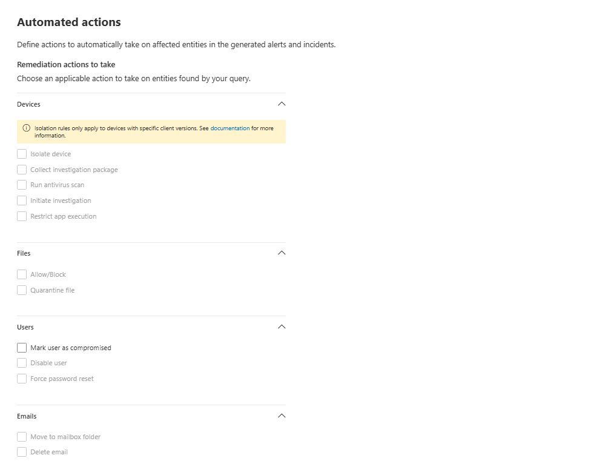Collapse the Users section chevron
The height and width of the screenshot is (464, 591).
point(281,326)
